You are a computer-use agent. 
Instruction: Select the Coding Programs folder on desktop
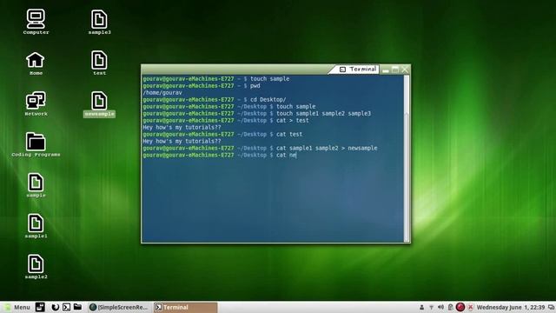coord(36,144)
